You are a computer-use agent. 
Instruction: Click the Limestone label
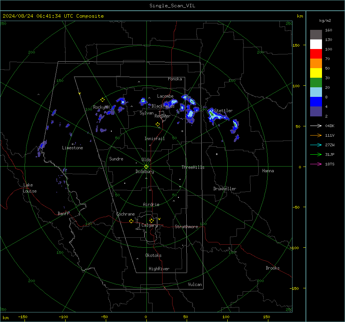(x=72, y=148)
